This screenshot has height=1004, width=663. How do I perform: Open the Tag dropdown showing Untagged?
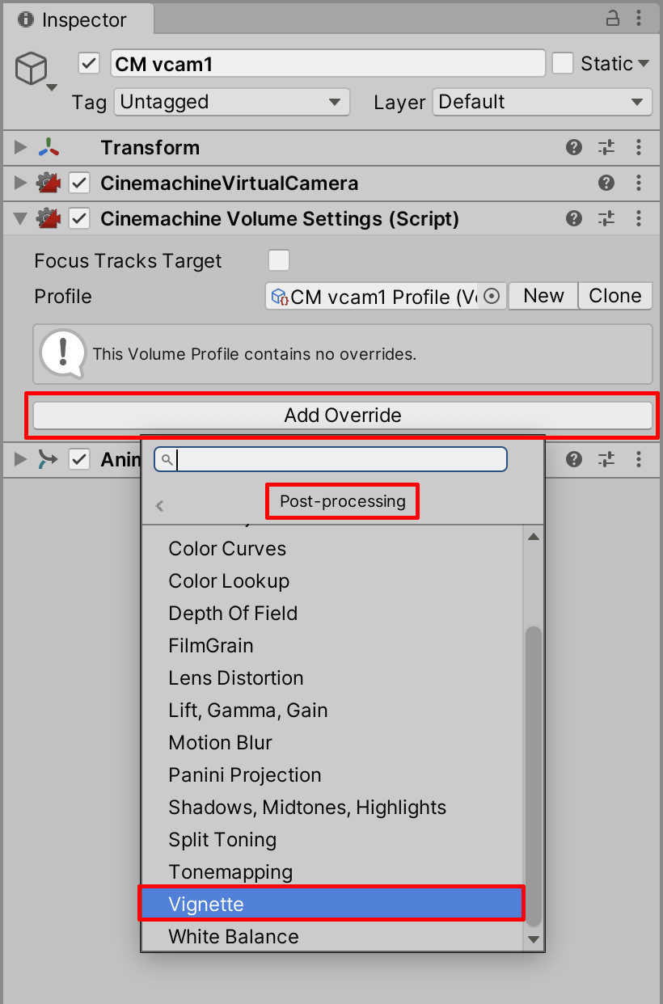(x=231, y=103)
